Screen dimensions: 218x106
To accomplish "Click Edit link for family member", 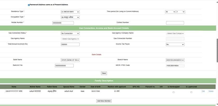I will (x=203, y=91).
